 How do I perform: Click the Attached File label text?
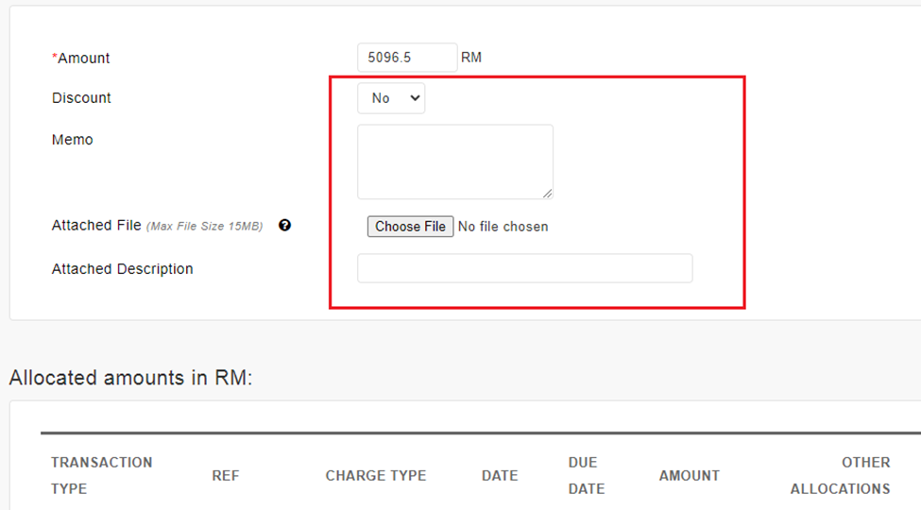(x=96, y=226)
